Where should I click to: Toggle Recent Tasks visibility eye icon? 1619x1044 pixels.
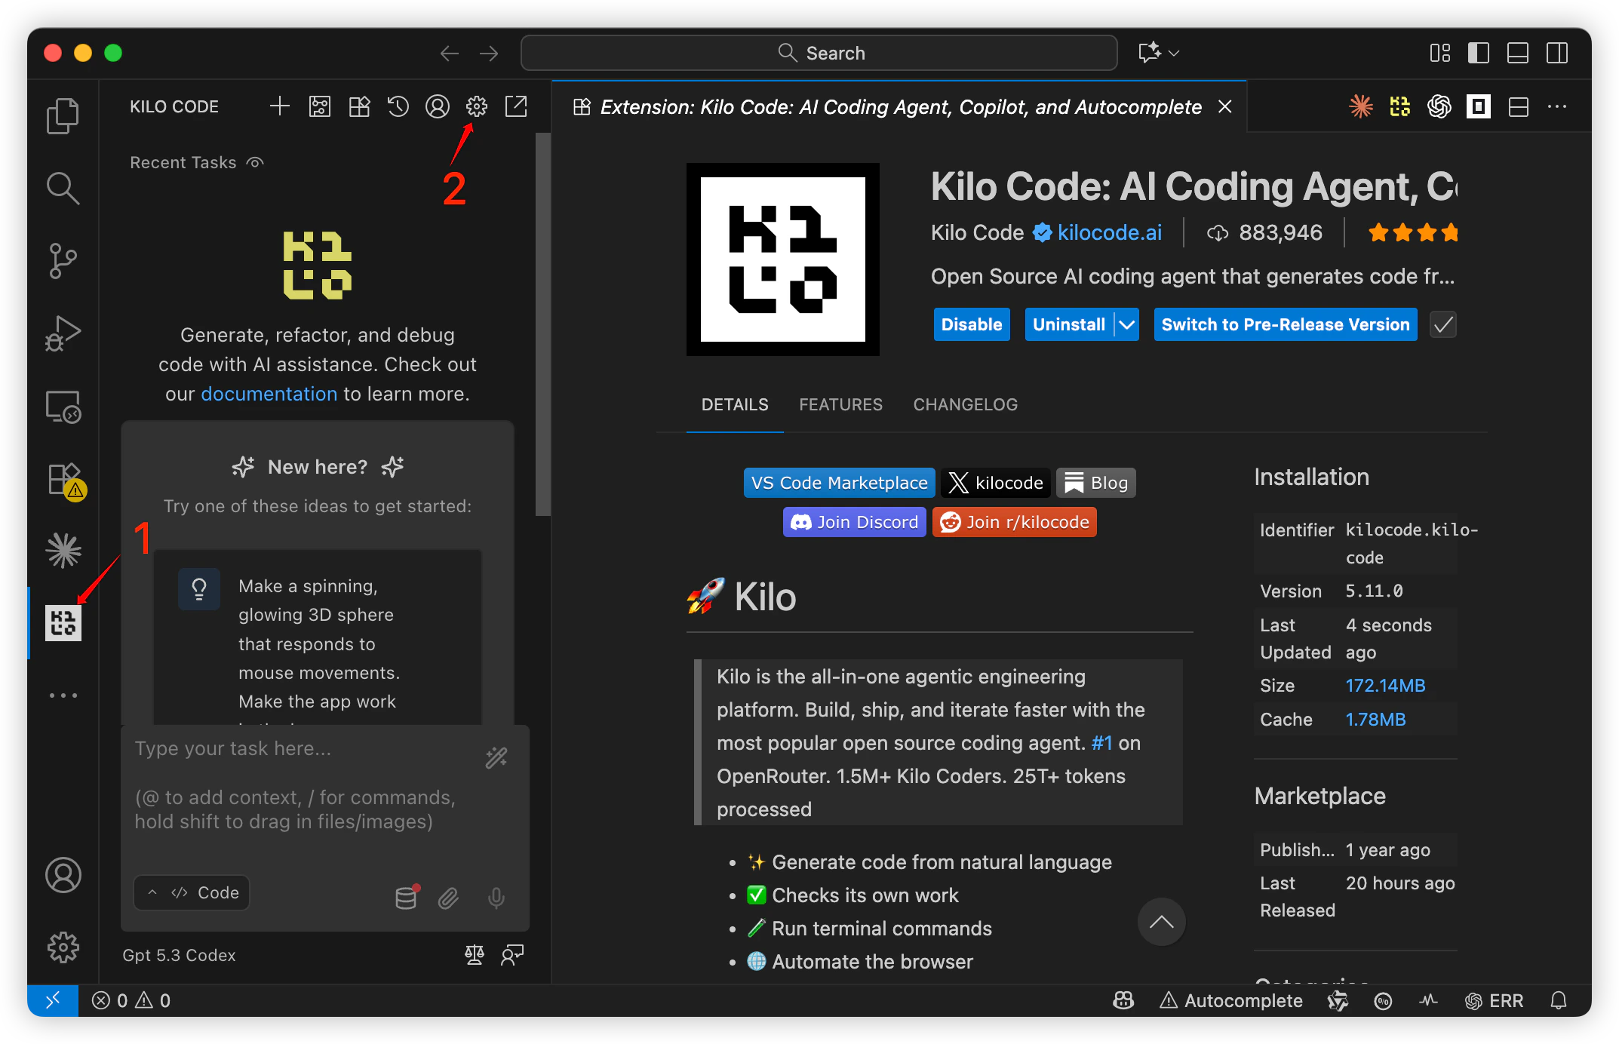tap(256, 163)
